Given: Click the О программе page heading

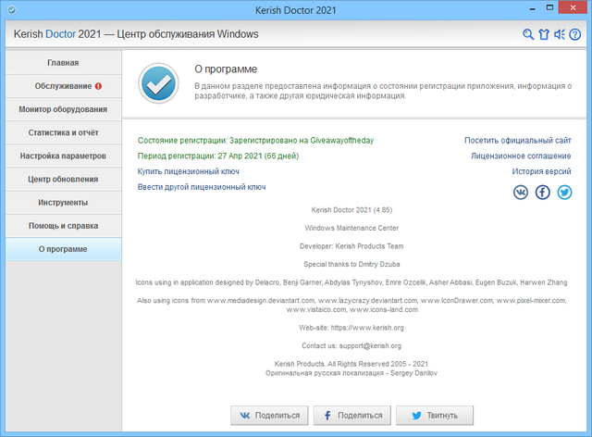Looking at the screenshot, I should (x=226, y=69).
